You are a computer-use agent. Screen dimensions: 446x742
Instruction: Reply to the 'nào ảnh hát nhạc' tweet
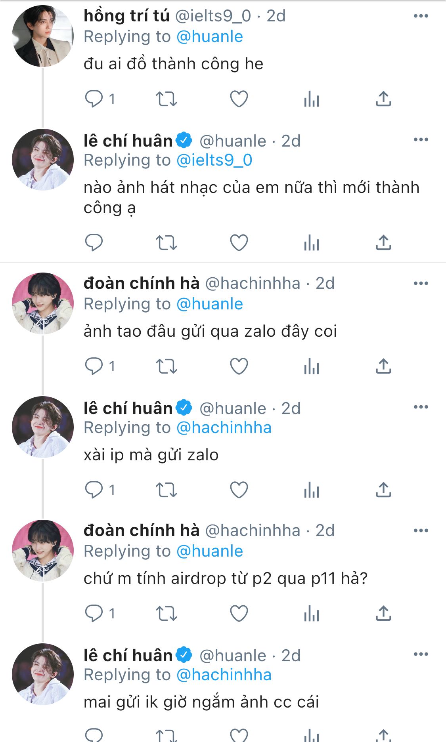pyautogui.click(x=94, y=242)
